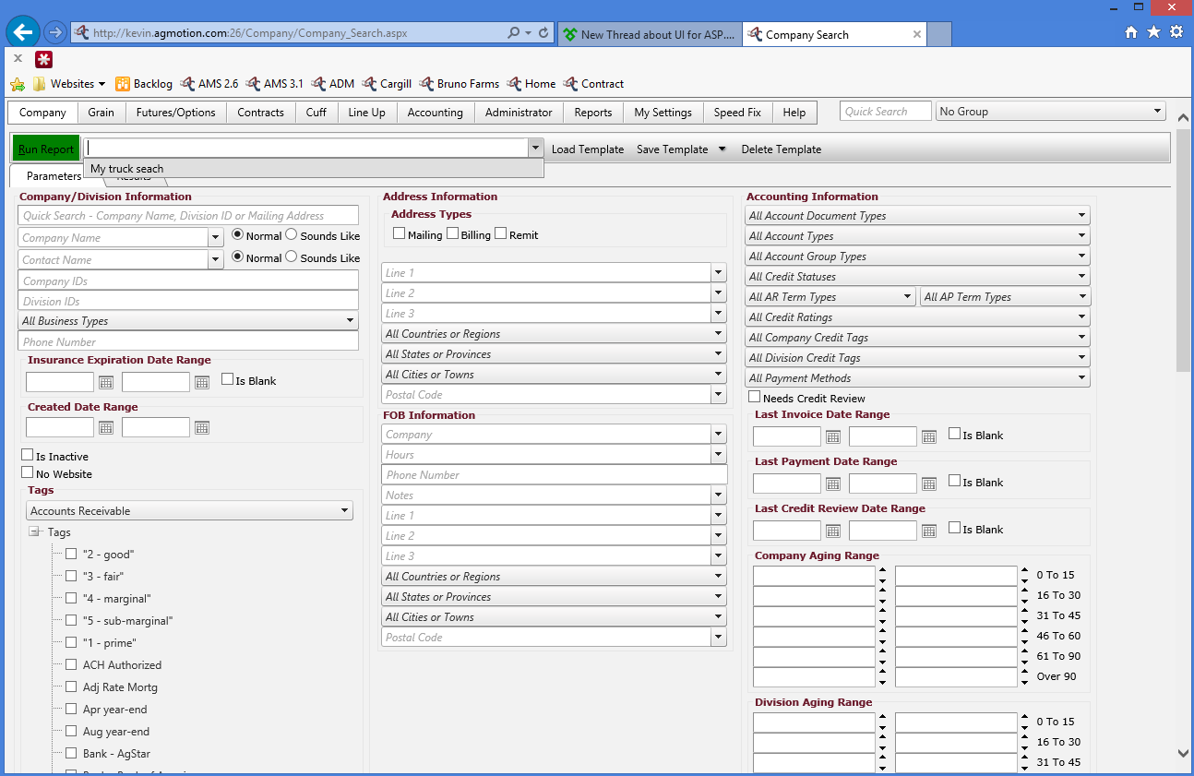Image resolution: width=1194 pixels, height=776 pixels.
Task: Enable the Is Inactive checkbox
Action: 28,455
